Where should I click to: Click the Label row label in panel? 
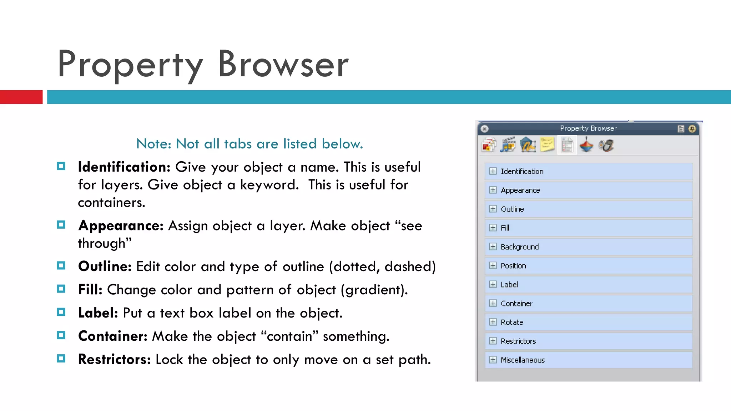click(x=509, y=284)
